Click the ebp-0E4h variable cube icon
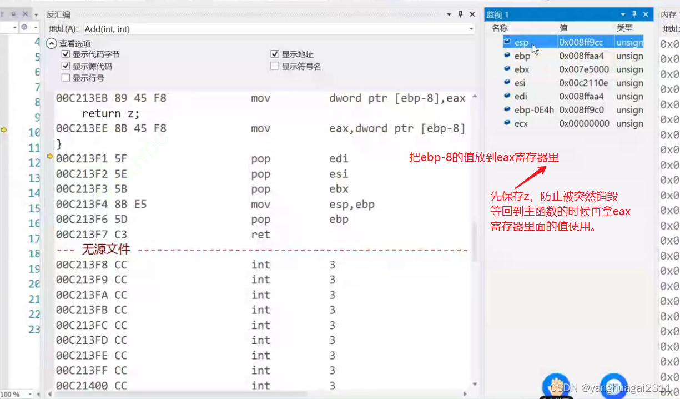 click(507, 109)
